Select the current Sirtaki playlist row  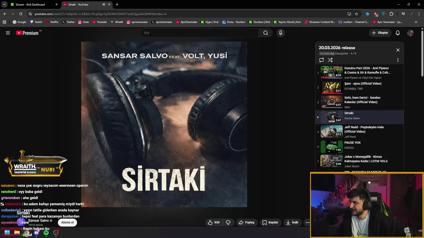point(359,117)
